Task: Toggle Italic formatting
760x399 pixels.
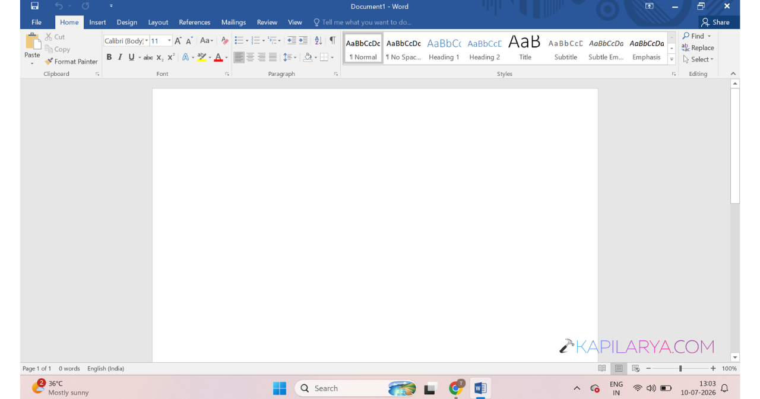Action: point(120,58)
